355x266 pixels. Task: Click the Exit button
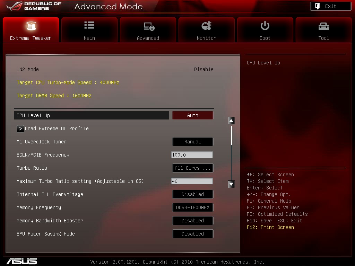point(330,6)
